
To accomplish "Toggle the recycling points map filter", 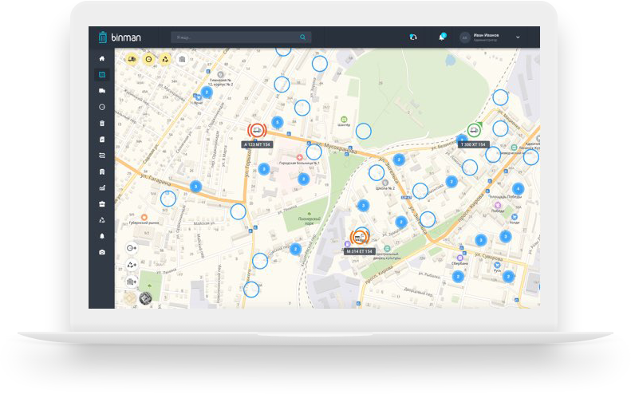I will [165, 59].
